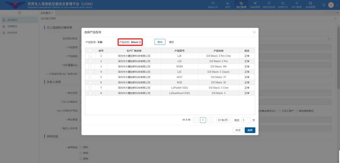Open the 系统管理 nav item
This screenshot has width=340, height=163.
tap(310, 5)
